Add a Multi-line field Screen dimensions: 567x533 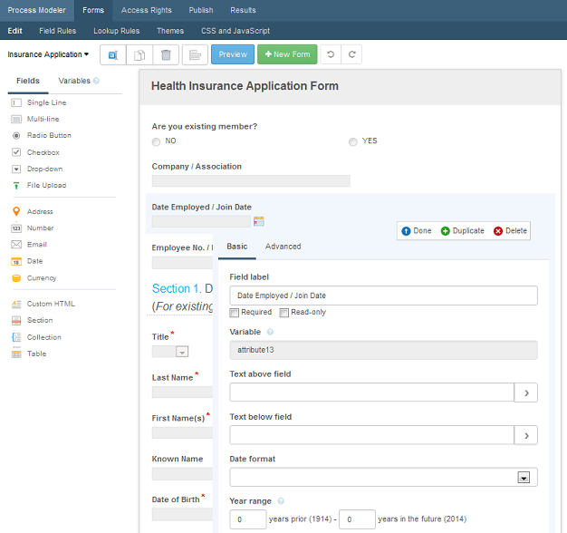35,119
